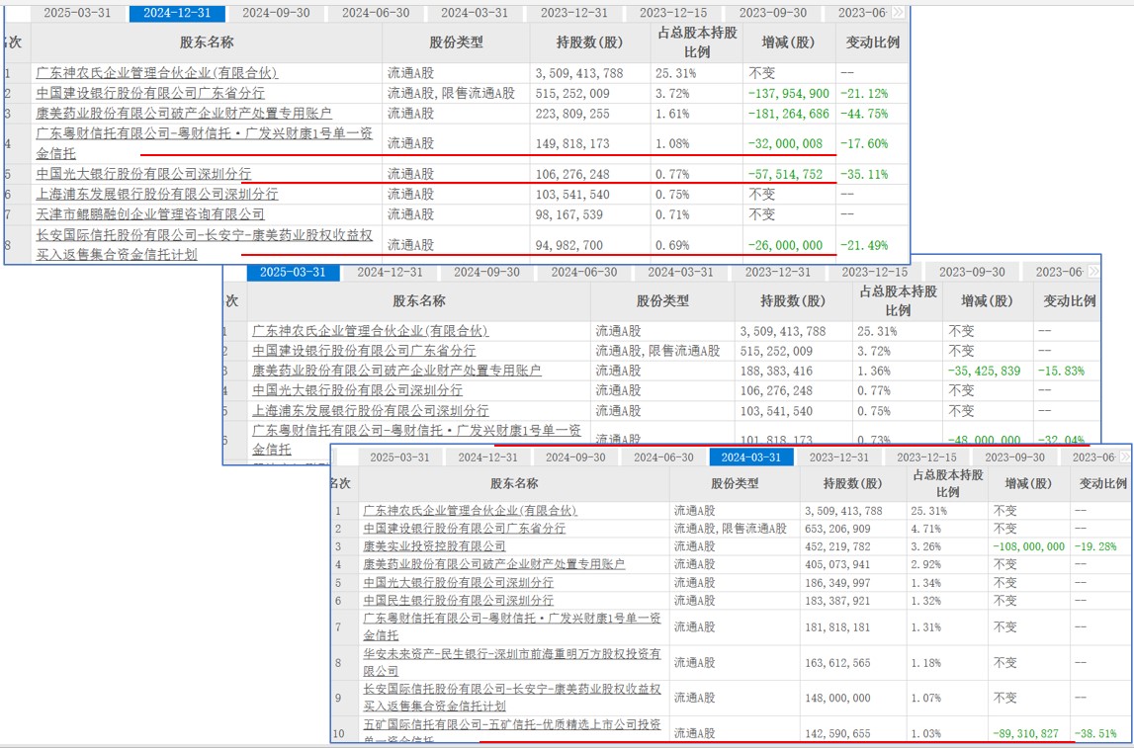Click the 变动比例 header in the bottom table

[x=1103, y=483]
